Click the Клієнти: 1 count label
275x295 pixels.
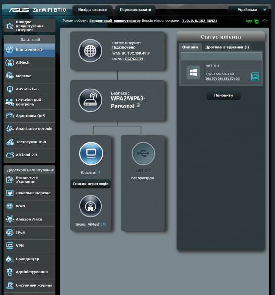coord(91,173)
